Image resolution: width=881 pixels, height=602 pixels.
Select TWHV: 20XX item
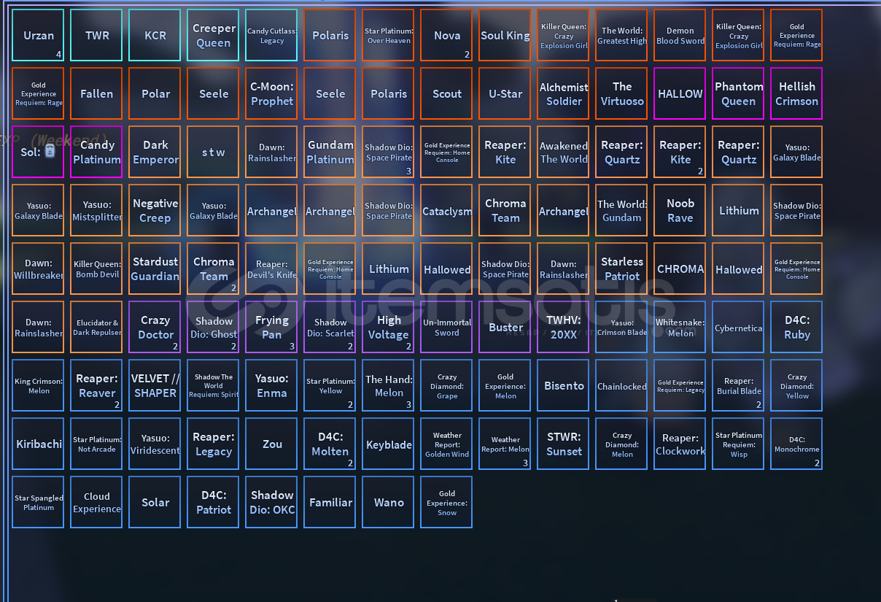click(x=563, y=327)
